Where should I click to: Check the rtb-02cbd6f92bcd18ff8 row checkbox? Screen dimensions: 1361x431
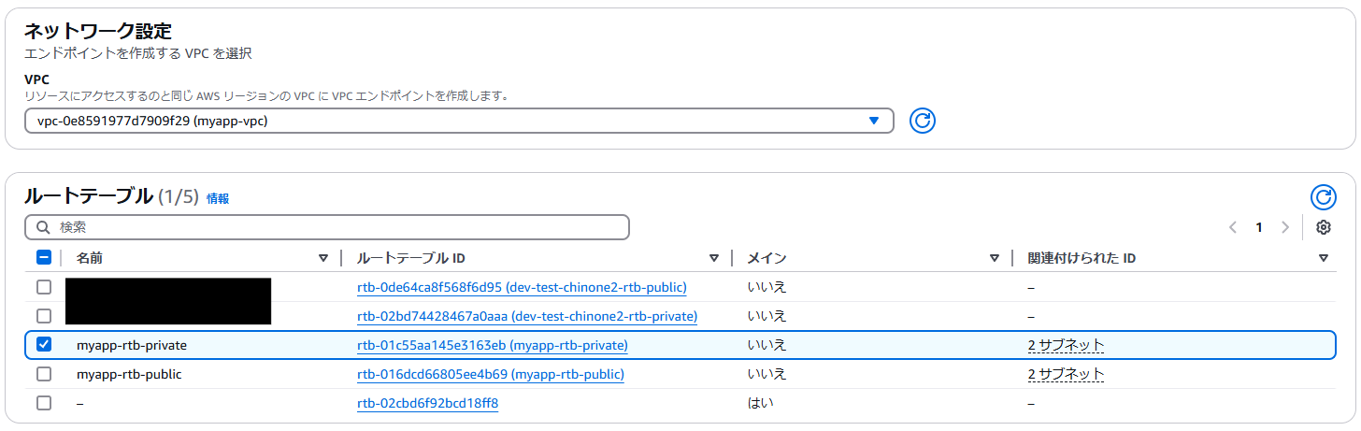(x=44, y=403)
